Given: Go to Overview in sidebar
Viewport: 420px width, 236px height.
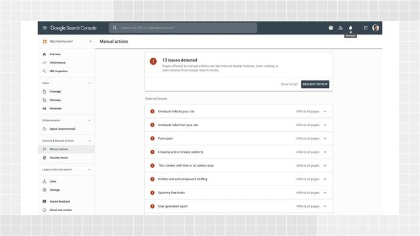Looking at the screenshot, I should pos(55,54).
